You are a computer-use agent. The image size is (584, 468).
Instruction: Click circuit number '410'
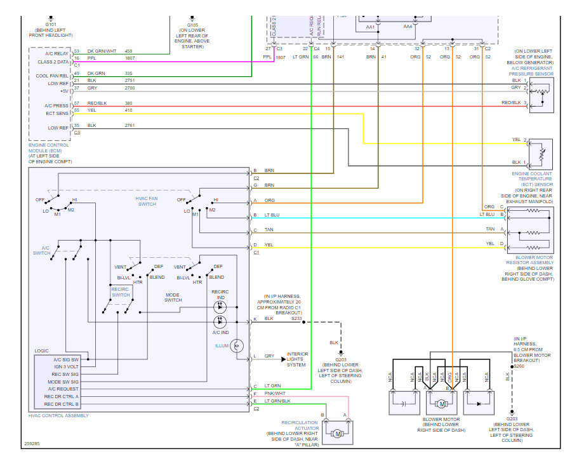(x=128, y=110)
